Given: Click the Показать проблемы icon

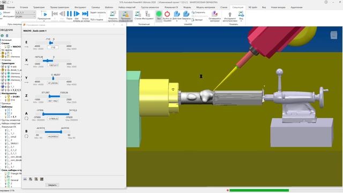Looking at the screenshot, I should point(113,14).
